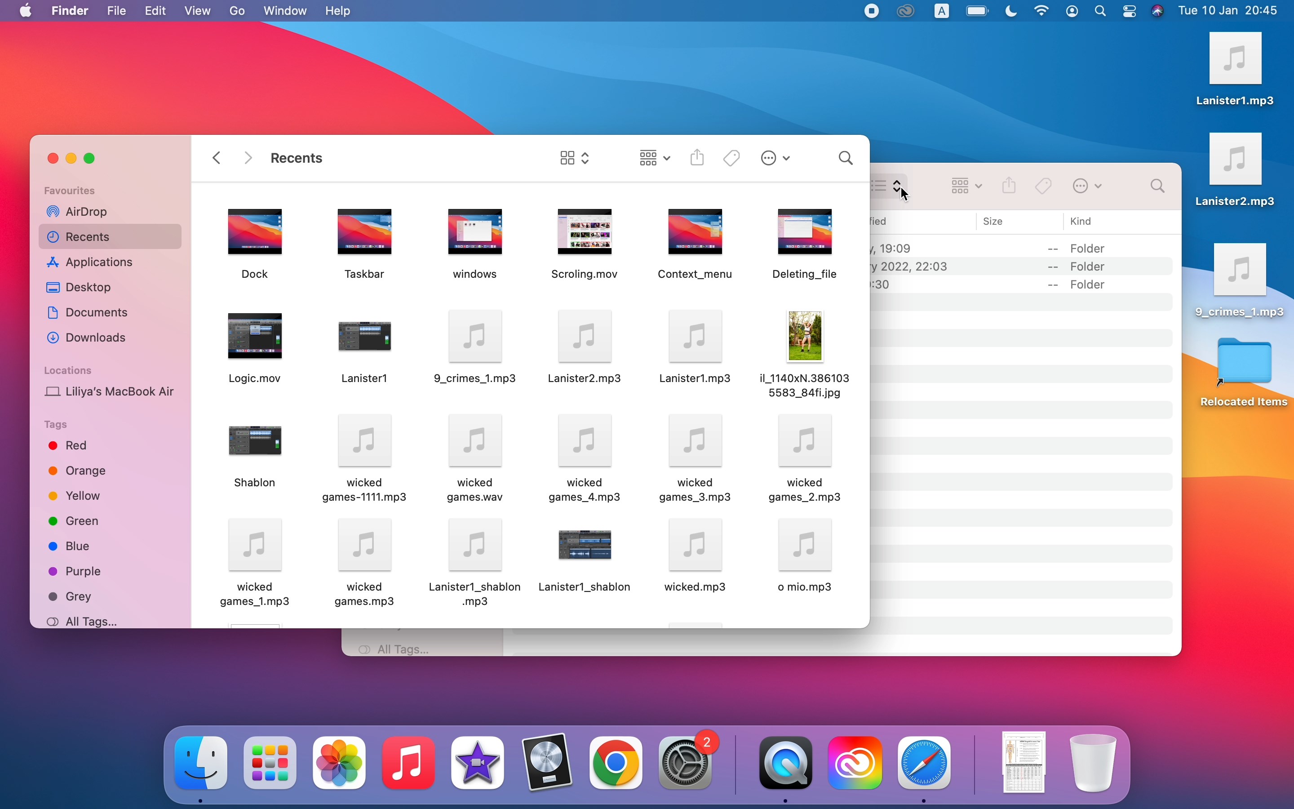Open the Apple menu
The width and height of the screenshot is (1294, 809).
25,11
